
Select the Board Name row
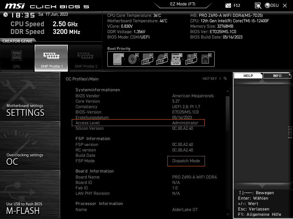coord(146,177)
